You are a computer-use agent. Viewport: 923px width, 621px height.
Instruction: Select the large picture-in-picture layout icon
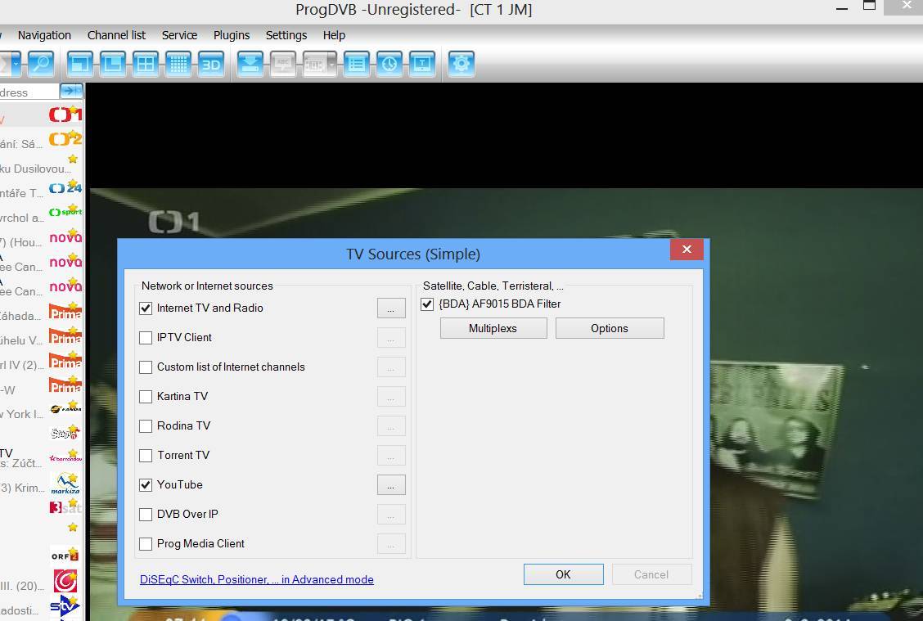[x=113, y=64]
